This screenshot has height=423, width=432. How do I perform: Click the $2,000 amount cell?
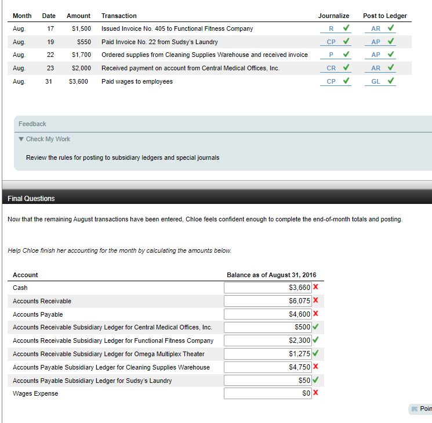pyautogui.click(x=81, y=68)
